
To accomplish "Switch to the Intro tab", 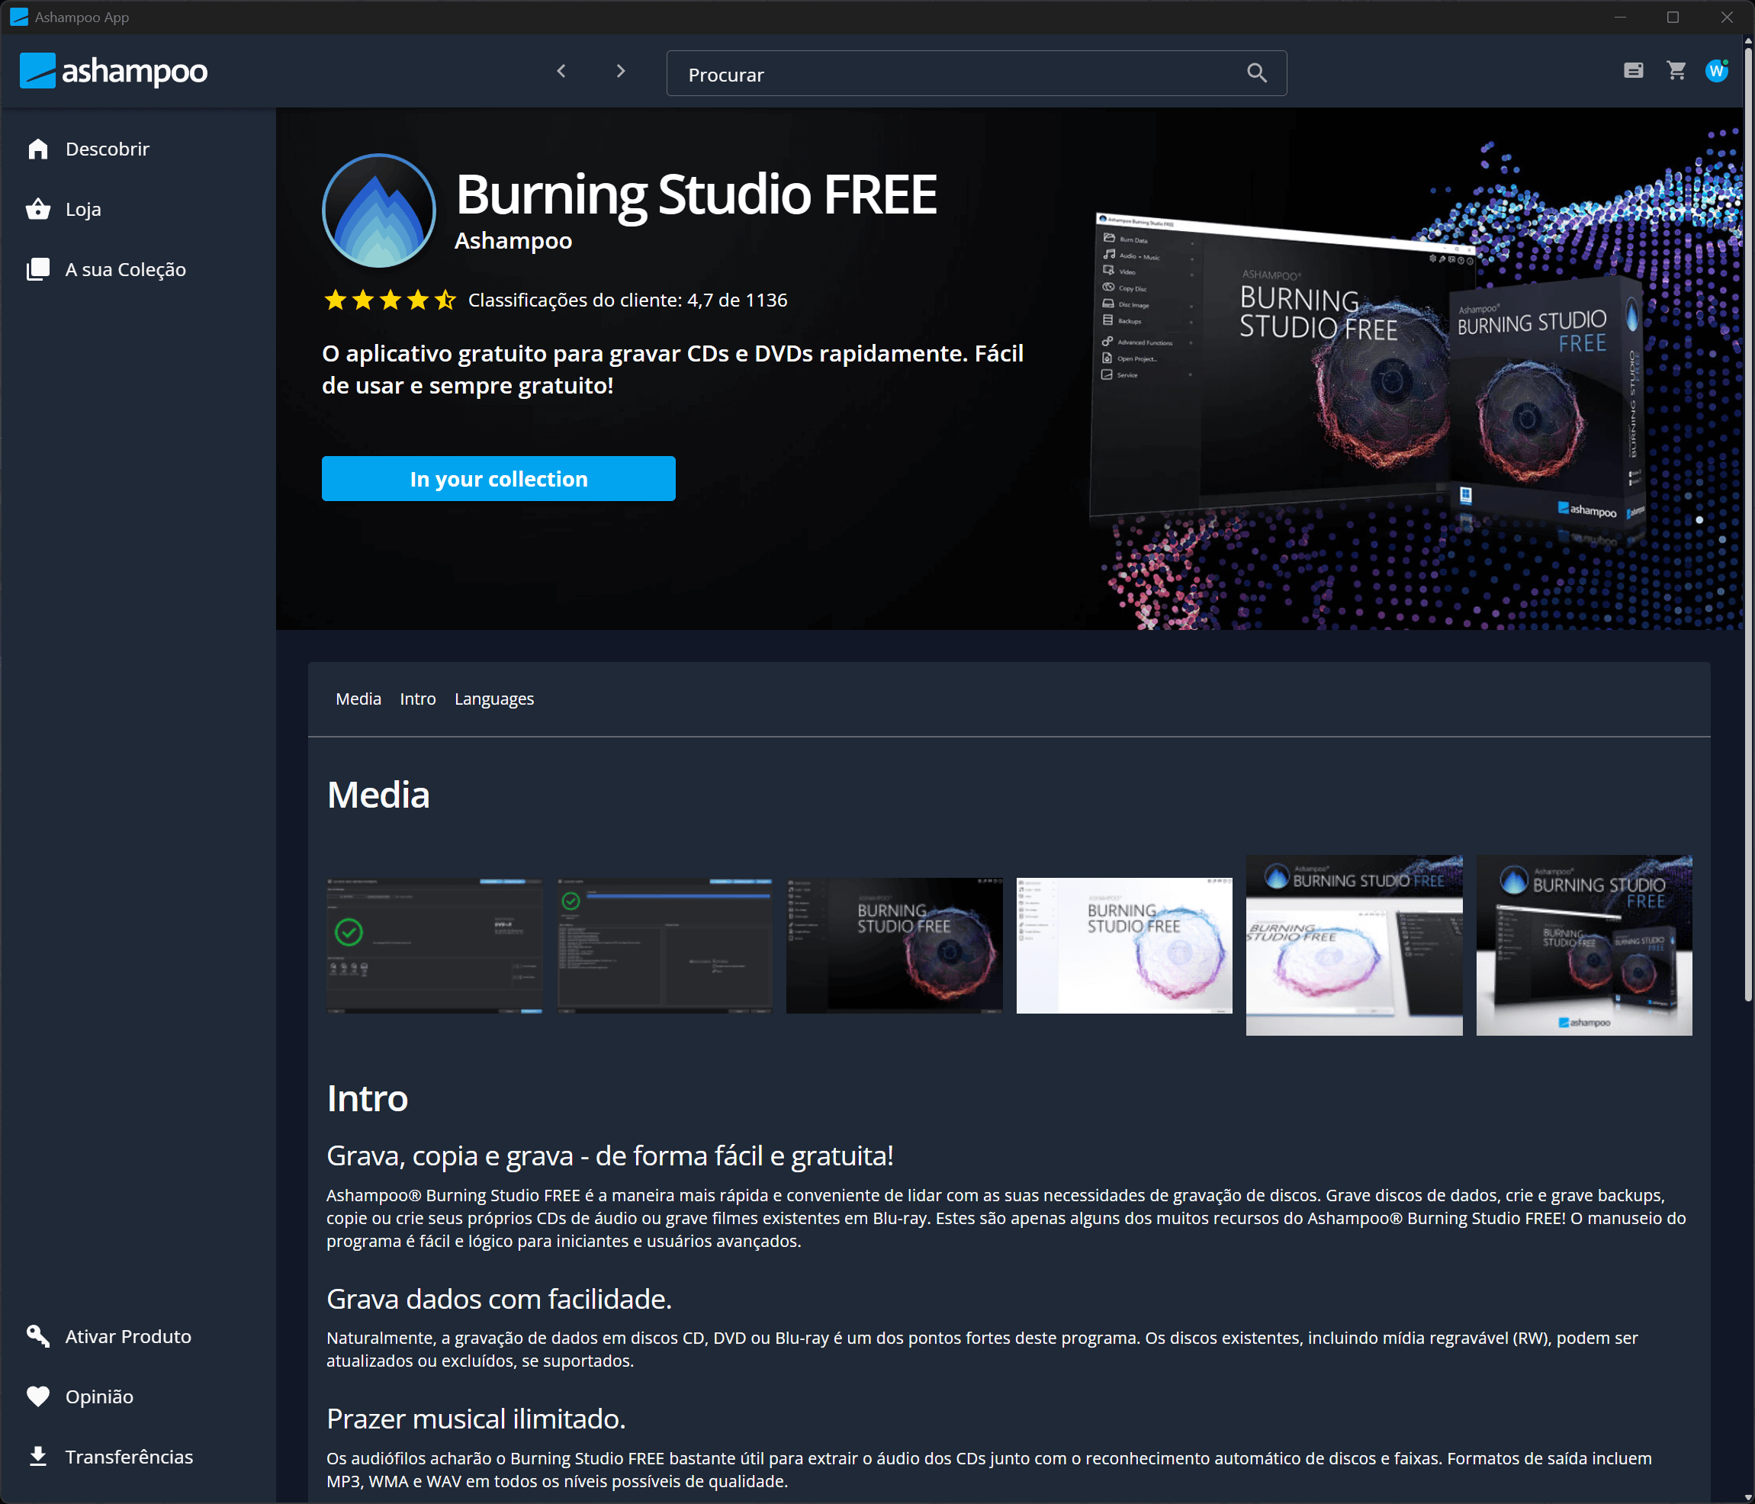I will point(417,699).
